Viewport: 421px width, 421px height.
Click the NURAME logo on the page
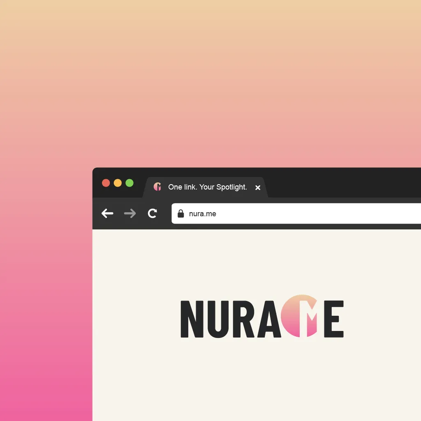pyautogui.click(x=262, y=318)
